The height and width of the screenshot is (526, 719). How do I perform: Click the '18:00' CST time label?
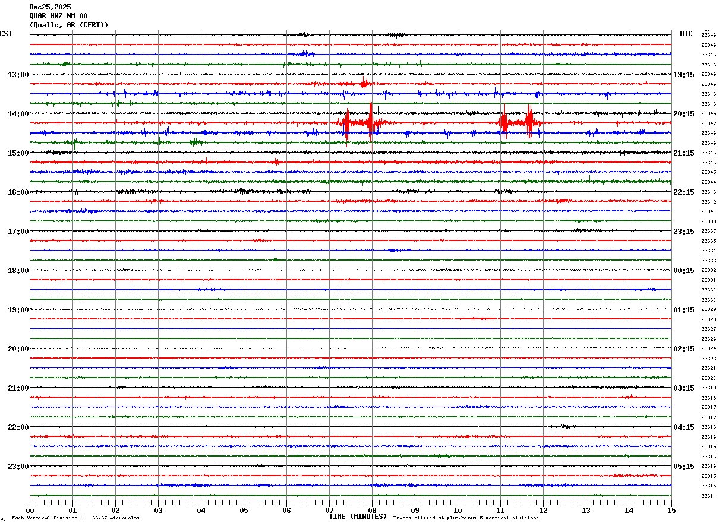coord(18,271)
